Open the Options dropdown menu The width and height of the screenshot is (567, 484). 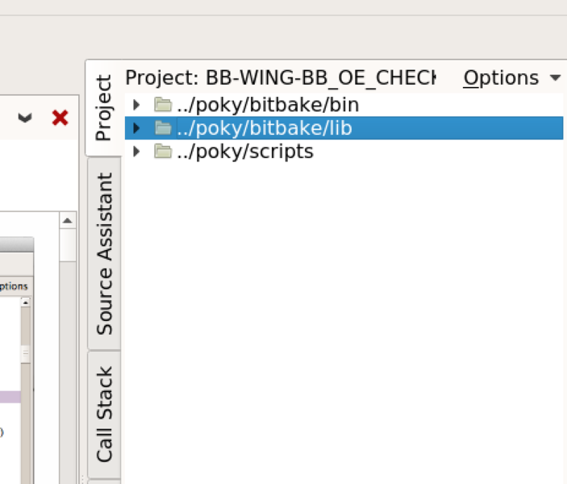click(x=501, y=78)
